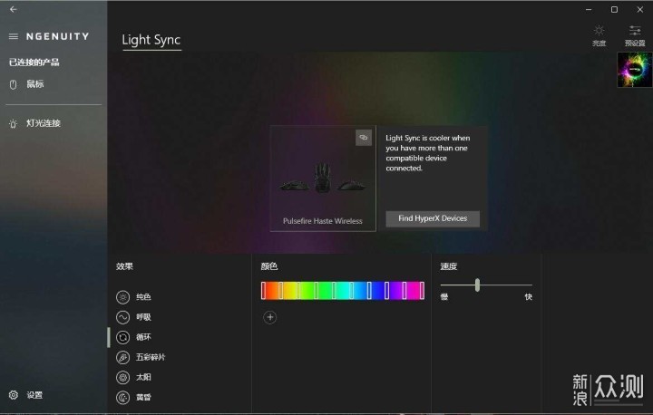Image resolution: width=653 pixels, height=415 pixels.
Task: Select the 循环 cycle effect icon
Action: tap(122, 337)
